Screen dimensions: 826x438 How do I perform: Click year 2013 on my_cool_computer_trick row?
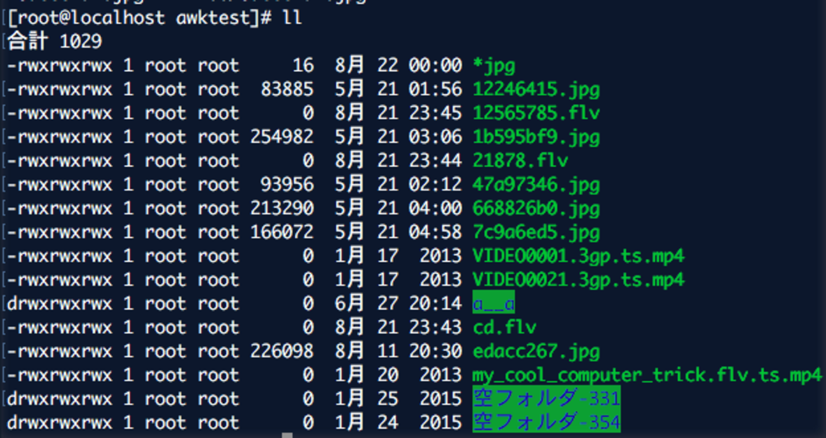[x=441, y=375]
